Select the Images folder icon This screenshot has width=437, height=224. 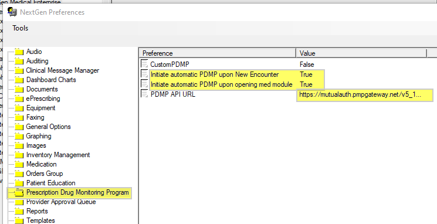tap(19, 145)
